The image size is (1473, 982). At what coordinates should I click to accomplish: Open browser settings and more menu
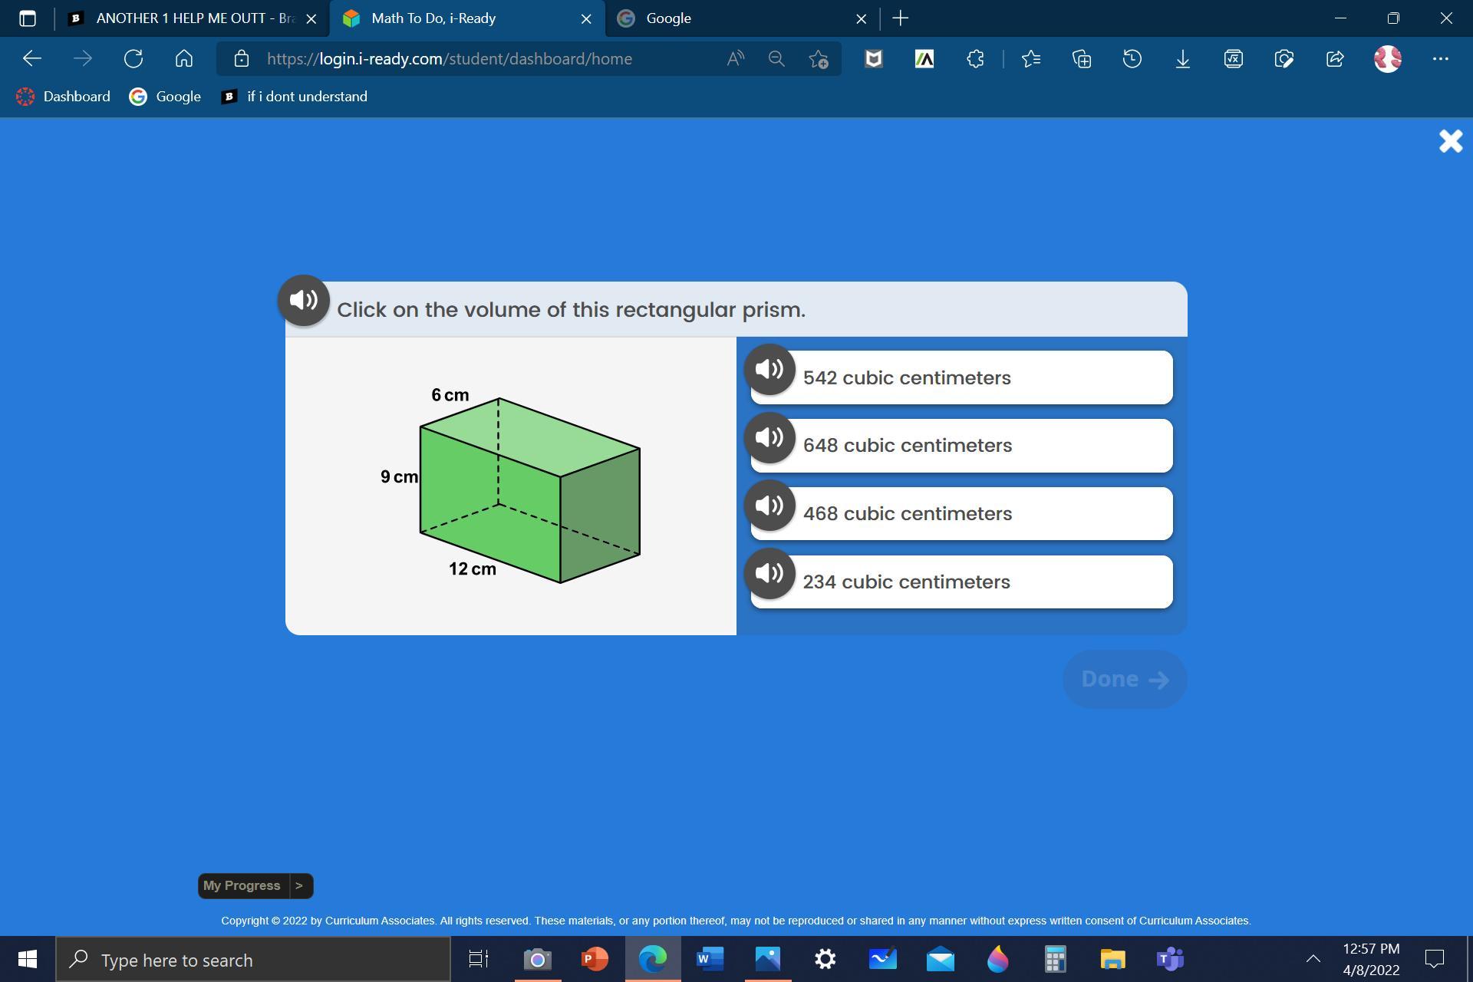tap(1440, 59)
